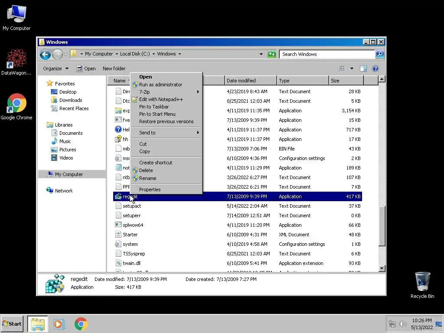Click the system configuration file icon
The image size is (444, 333).
click(x=118, y=244)
